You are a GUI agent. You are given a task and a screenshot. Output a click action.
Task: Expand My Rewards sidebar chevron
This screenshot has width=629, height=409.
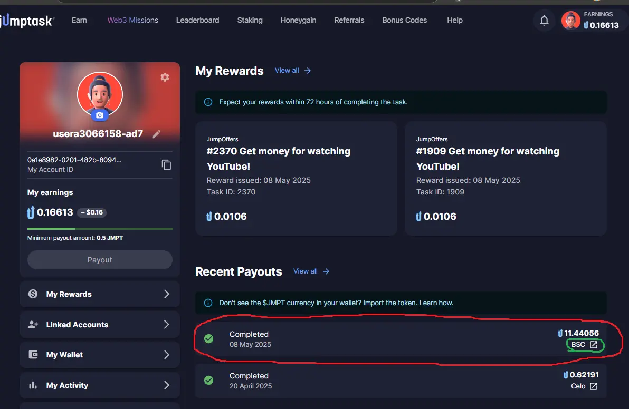(166, 294)
